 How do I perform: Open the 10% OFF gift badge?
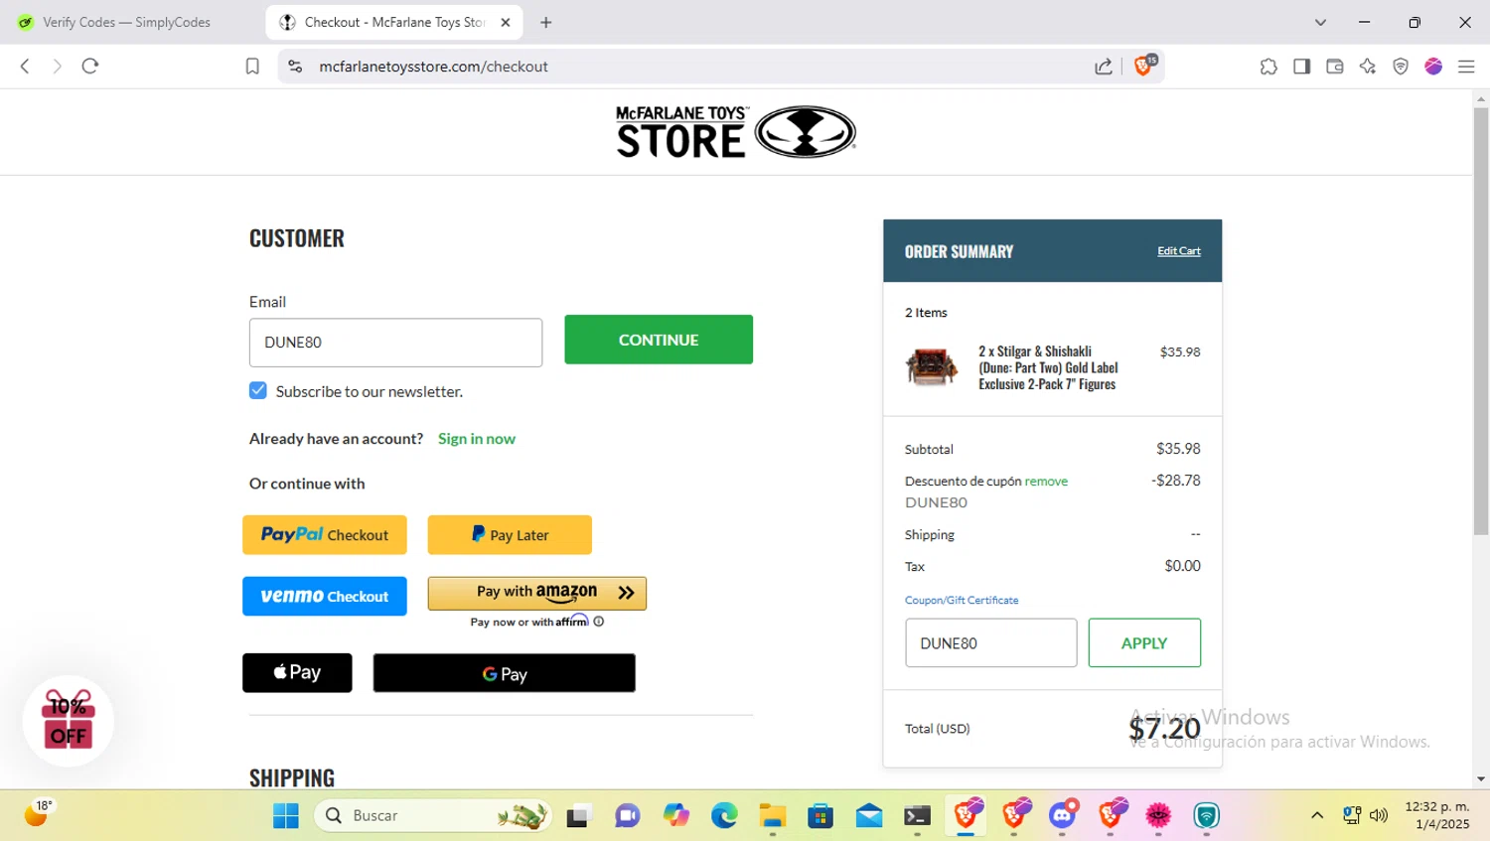pos(69,721)
